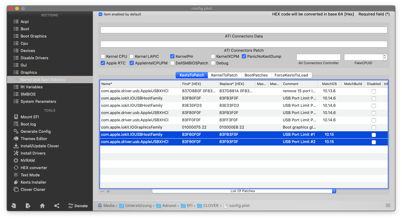The width and height of the screenshot is (402, 219).
Task: Click the PayPal Donate button
Action: [x=78, y=206]
